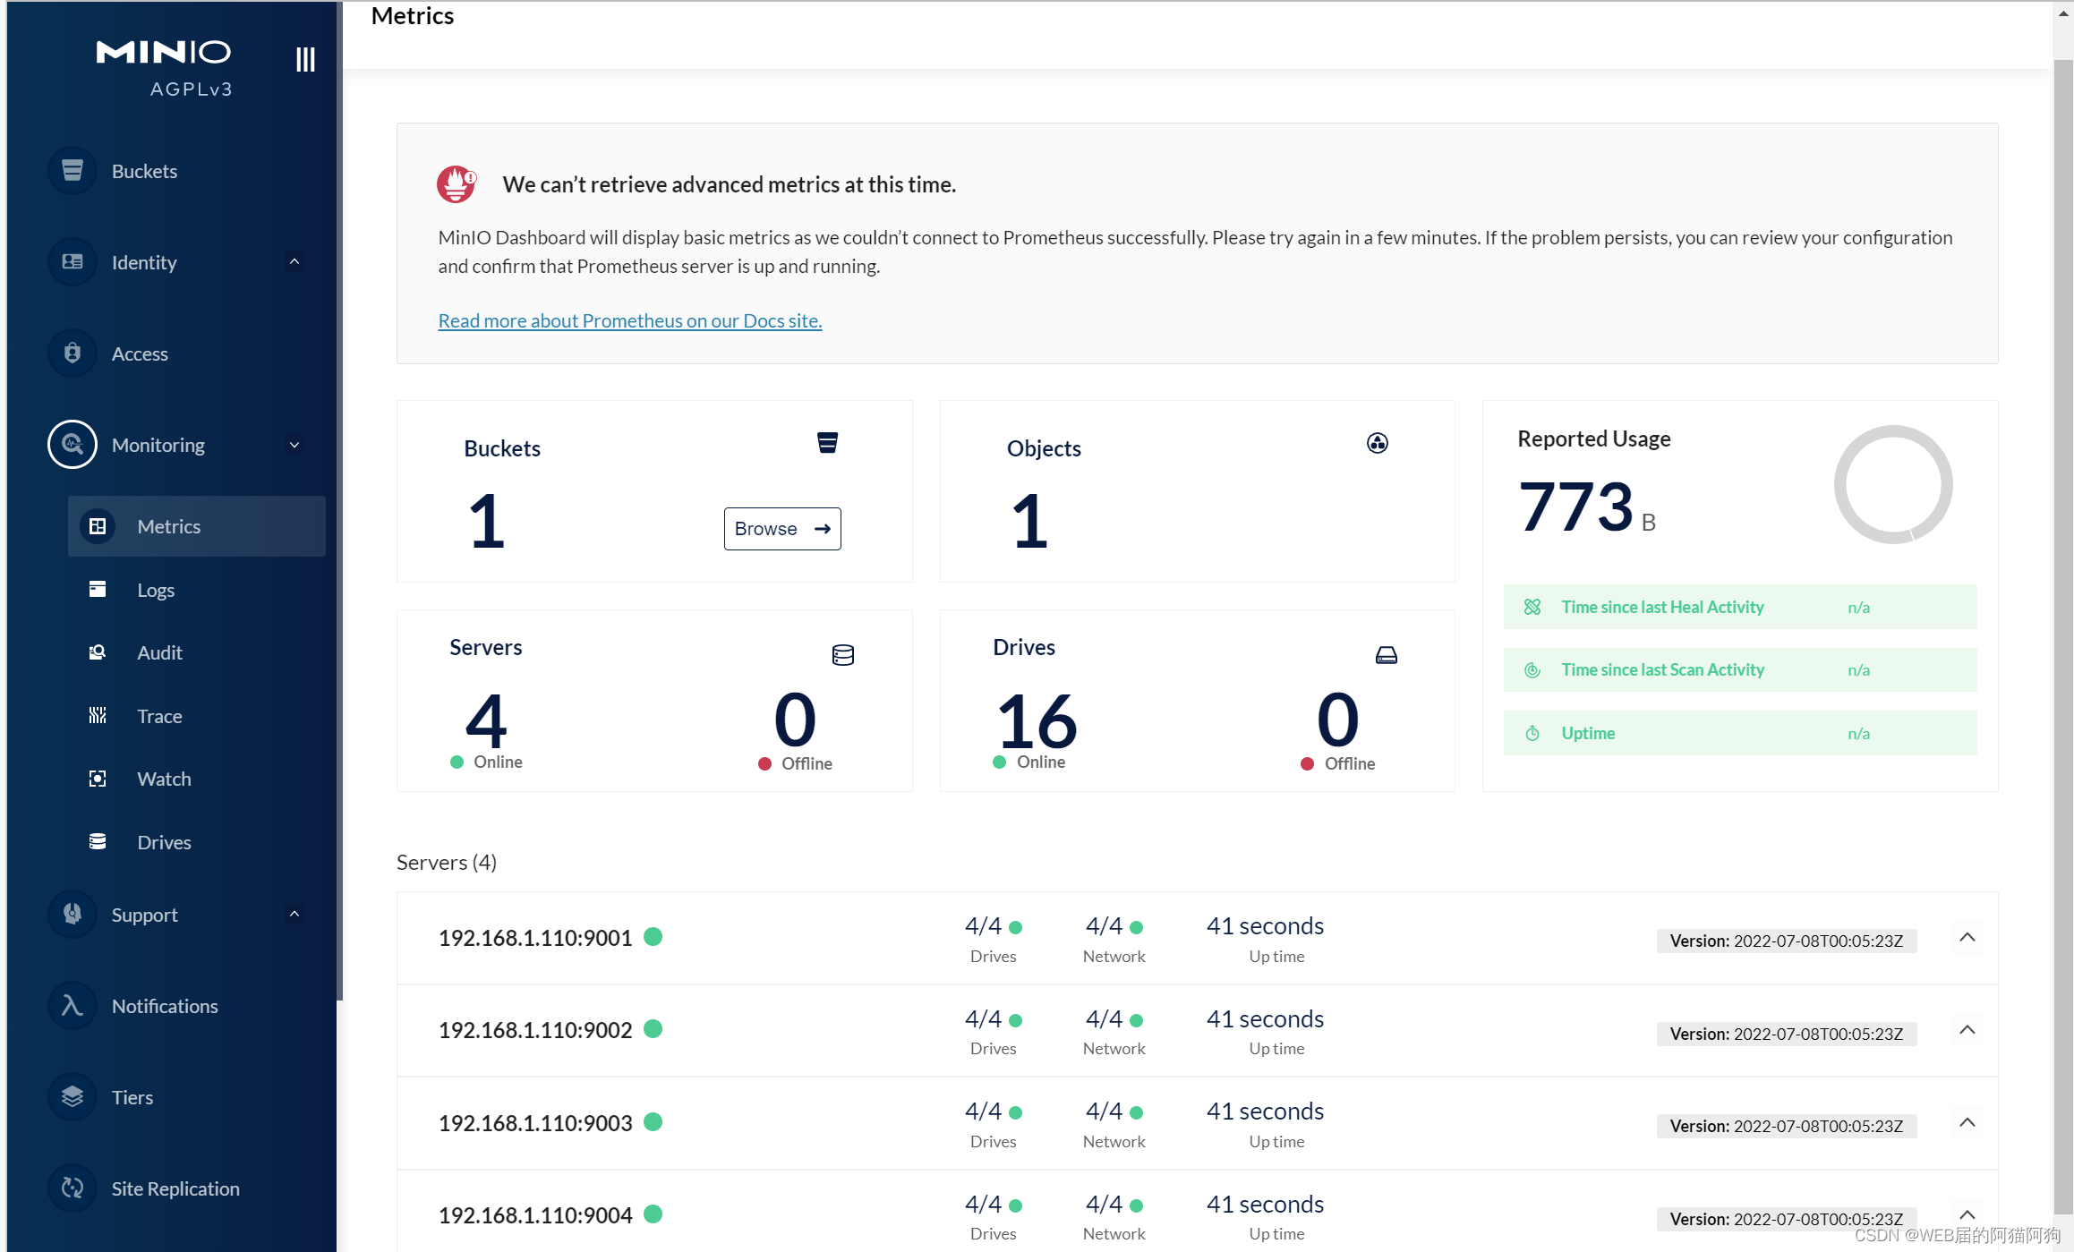Image resolution: width=2074 pixels, height=1252 pixels.
Task: Collapse the sidebar with the menu bars icon
Action: click(305, 60)
